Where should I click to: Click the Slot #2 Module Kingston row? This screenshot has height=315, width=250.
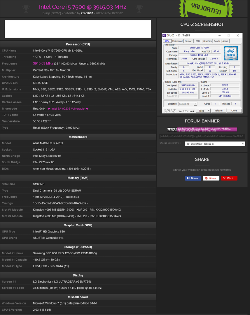pyautogui.click(x=78, y=216)
